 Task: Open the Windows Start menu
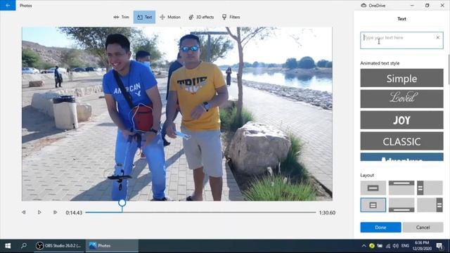pyautogui.click(x=8, y=246)
